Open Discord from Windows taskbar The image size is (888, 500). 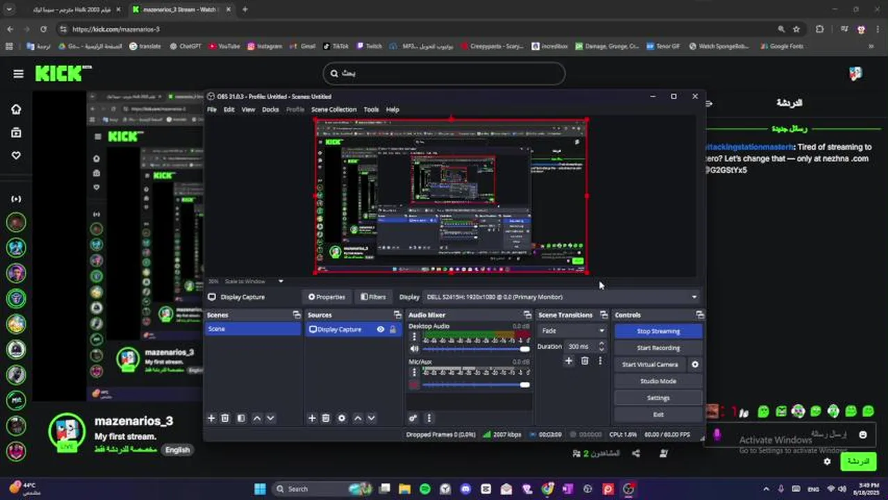pyautogui.click(x=466, y=489)
